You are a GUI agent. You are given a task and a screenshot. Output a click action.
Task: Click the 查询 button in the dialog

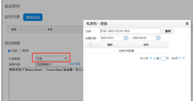tap(168, 31)
